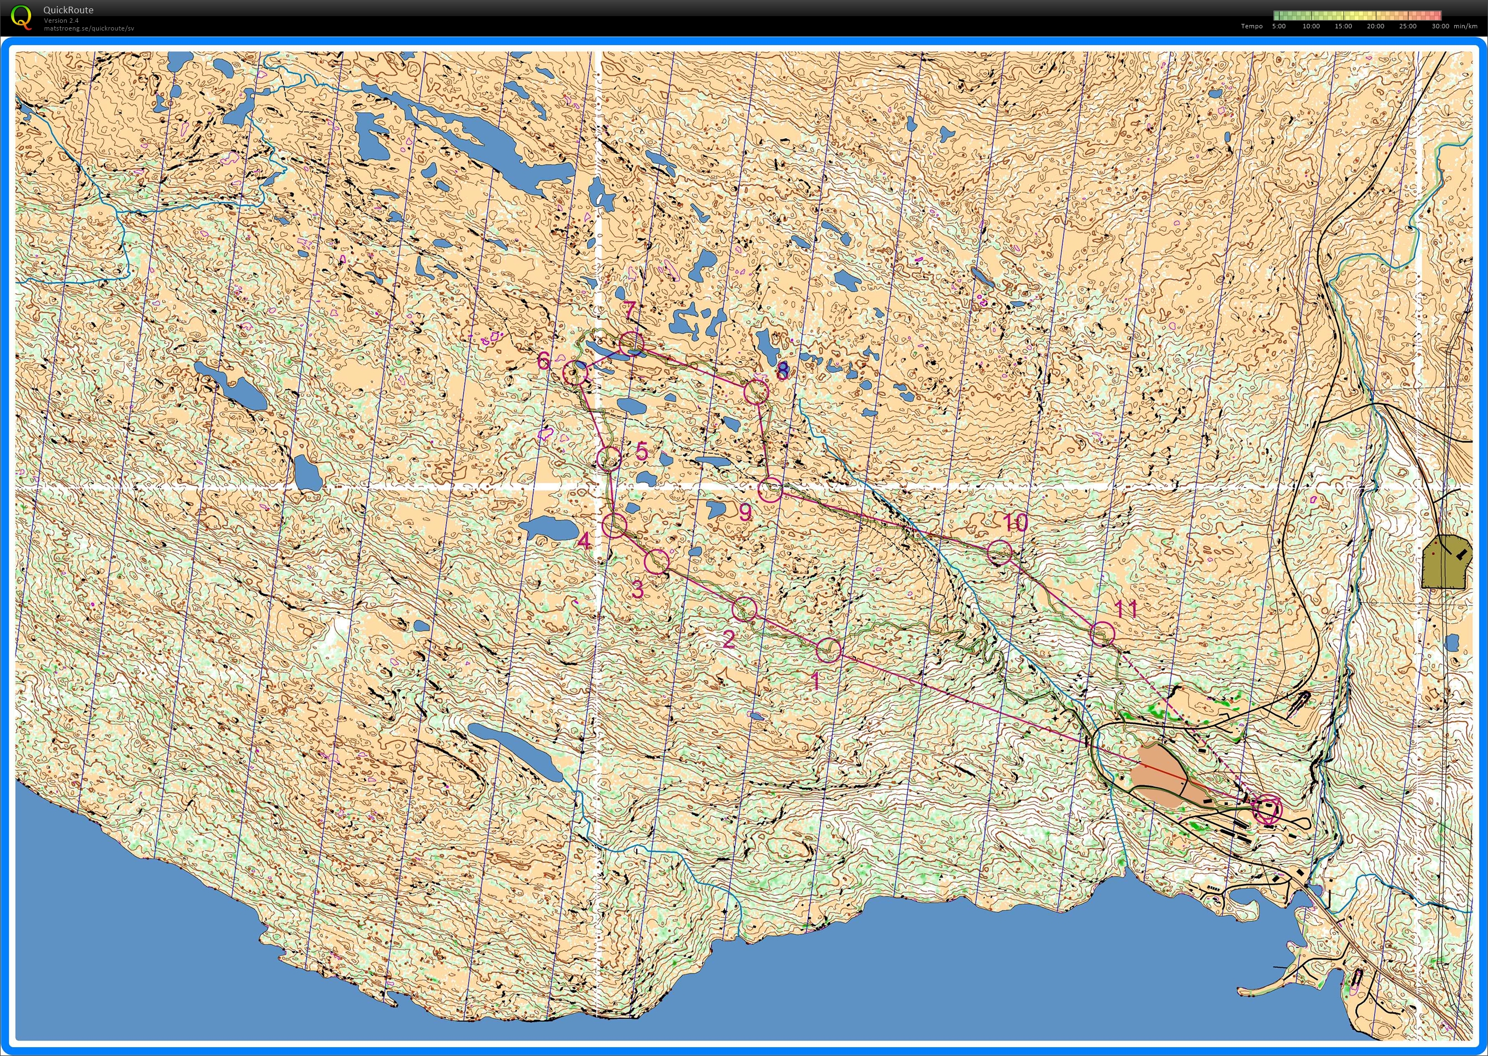Click the start/finish double circle marker

1266,810
